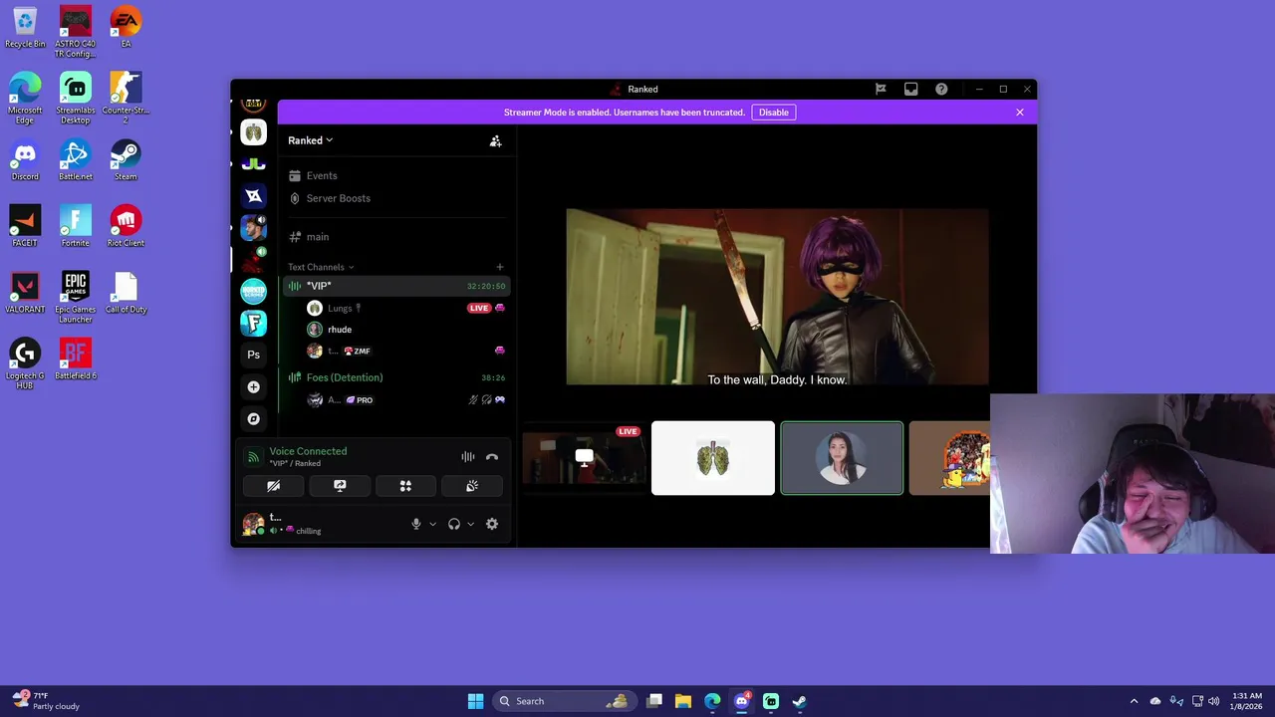Open the noise suppression waveform icon

coord(468,457)
